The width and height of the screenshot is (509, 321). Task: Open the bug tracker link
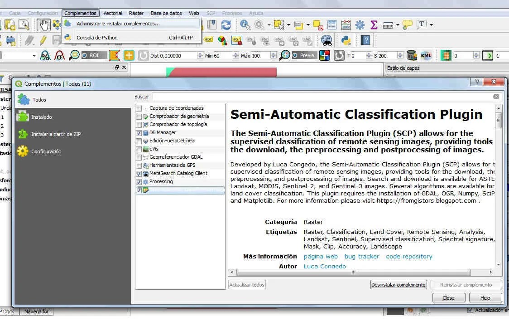tap(362, 256)
